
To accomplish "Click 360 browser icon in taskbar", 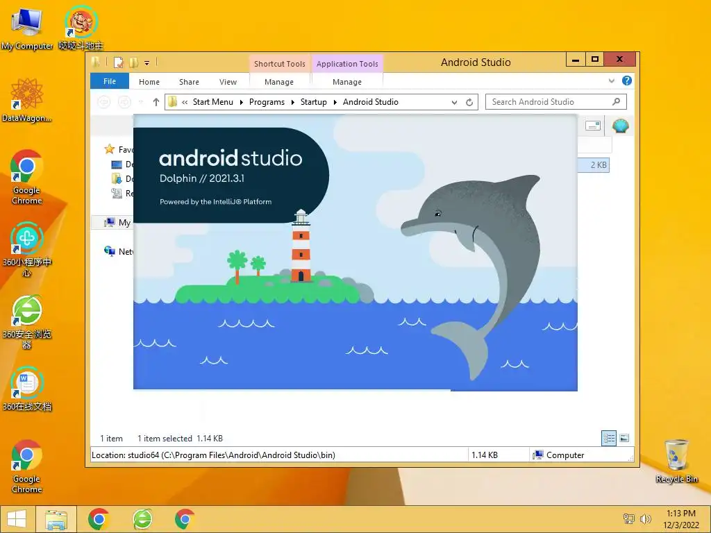I will 142,519.
